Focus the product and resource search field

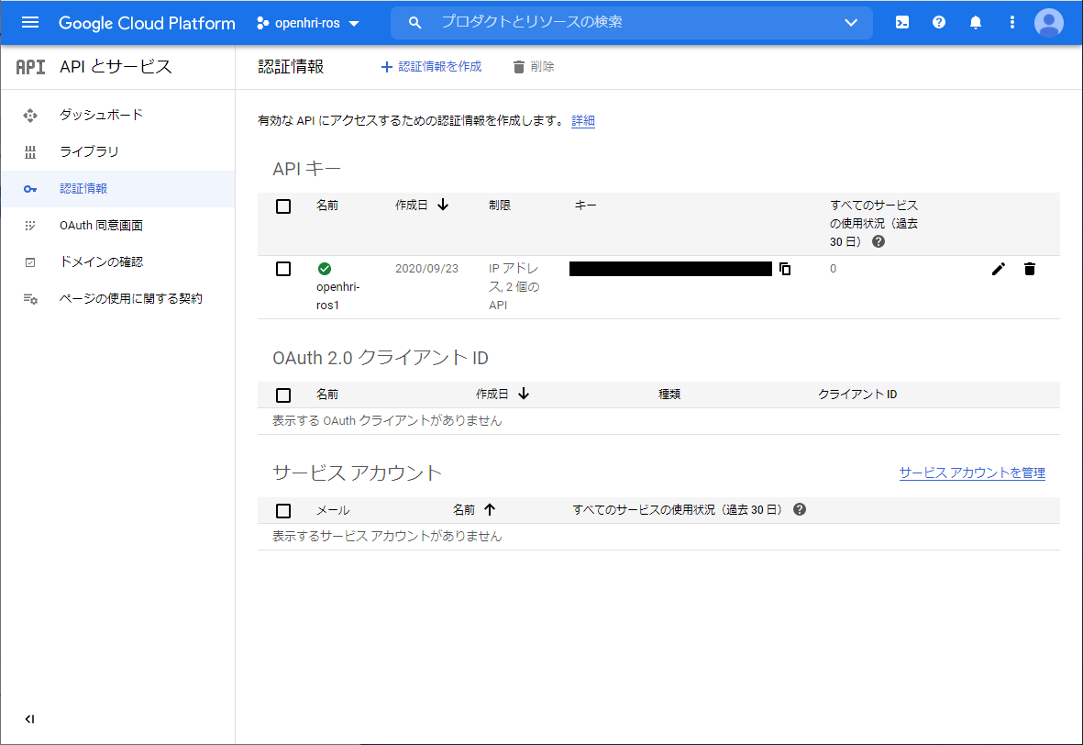[632, 22]
